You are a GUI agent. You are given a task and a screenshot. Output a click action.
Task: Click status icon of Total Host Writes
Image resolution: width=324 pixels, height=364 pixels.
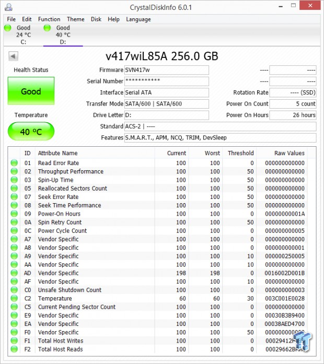point(14,341)
